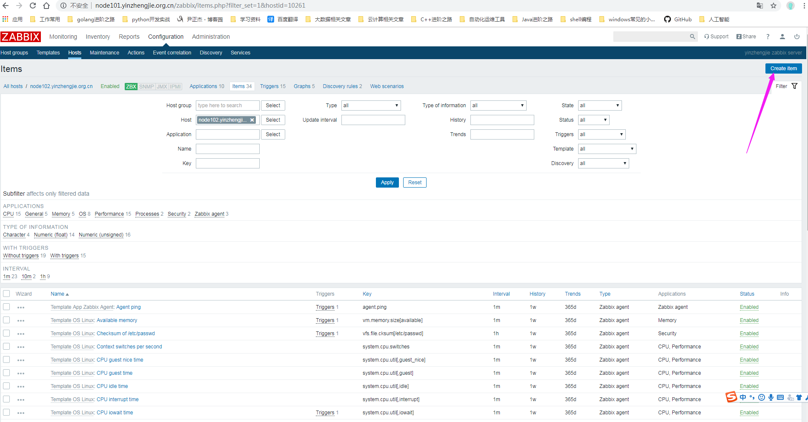Toggle Enabled status of Agent ping
808x422 pixels.
coord(749,307)
